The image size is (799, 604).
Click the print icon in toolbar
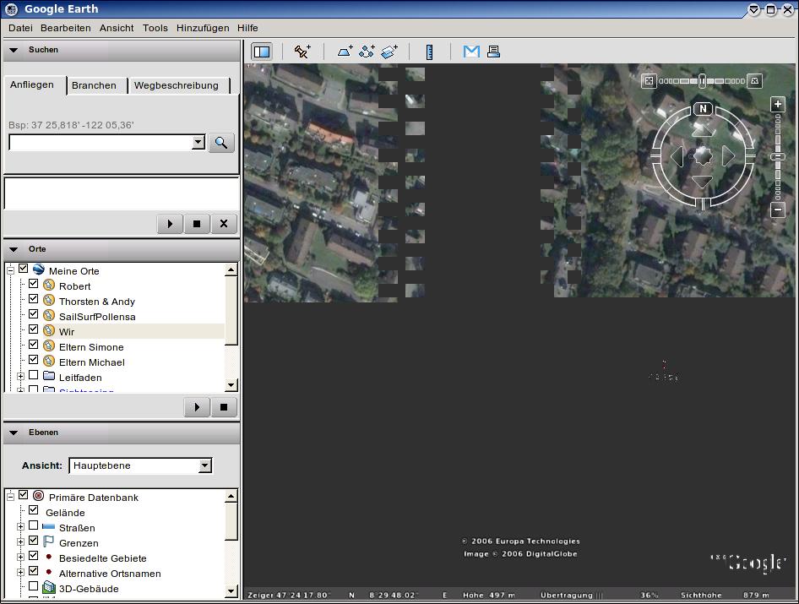(x=493, y=52)
